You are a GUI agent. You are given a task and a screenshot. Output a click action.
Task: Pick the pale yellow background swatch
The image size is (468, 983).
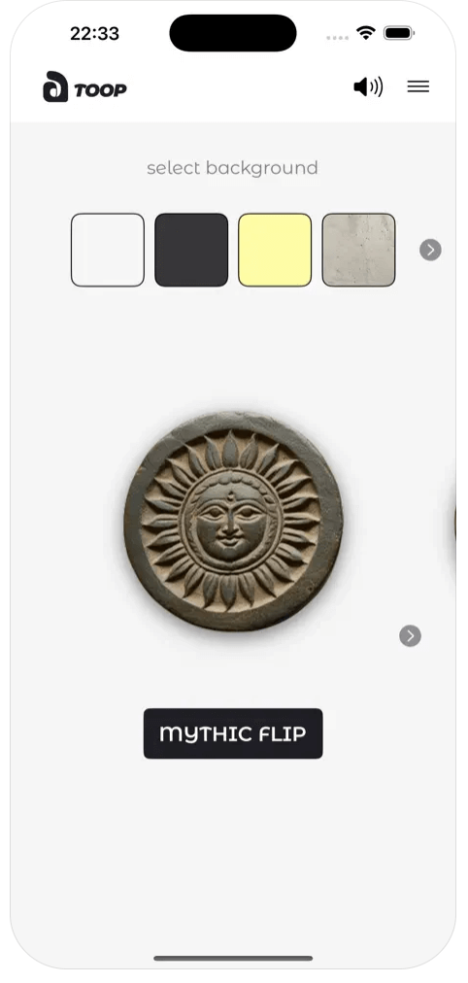[275, 251]
